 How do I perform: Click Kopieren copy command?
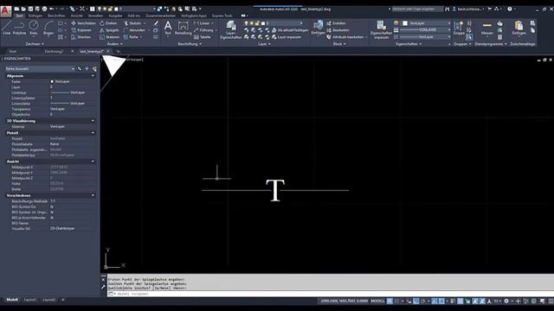pos(81,30)
